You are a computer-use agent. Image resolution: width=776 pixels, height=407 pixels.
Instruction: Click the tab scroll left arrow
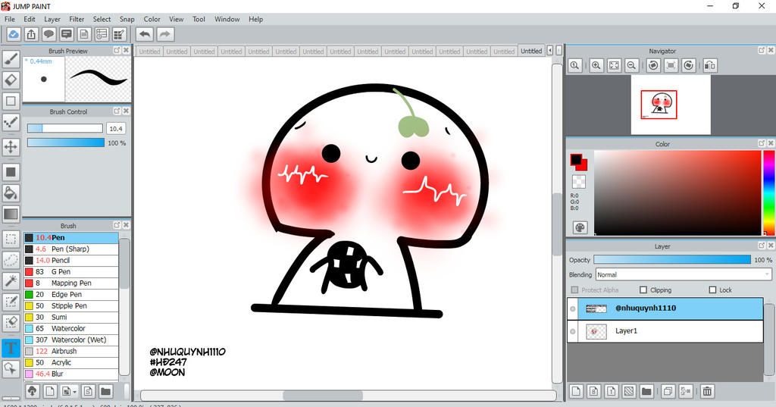[550, 51]
